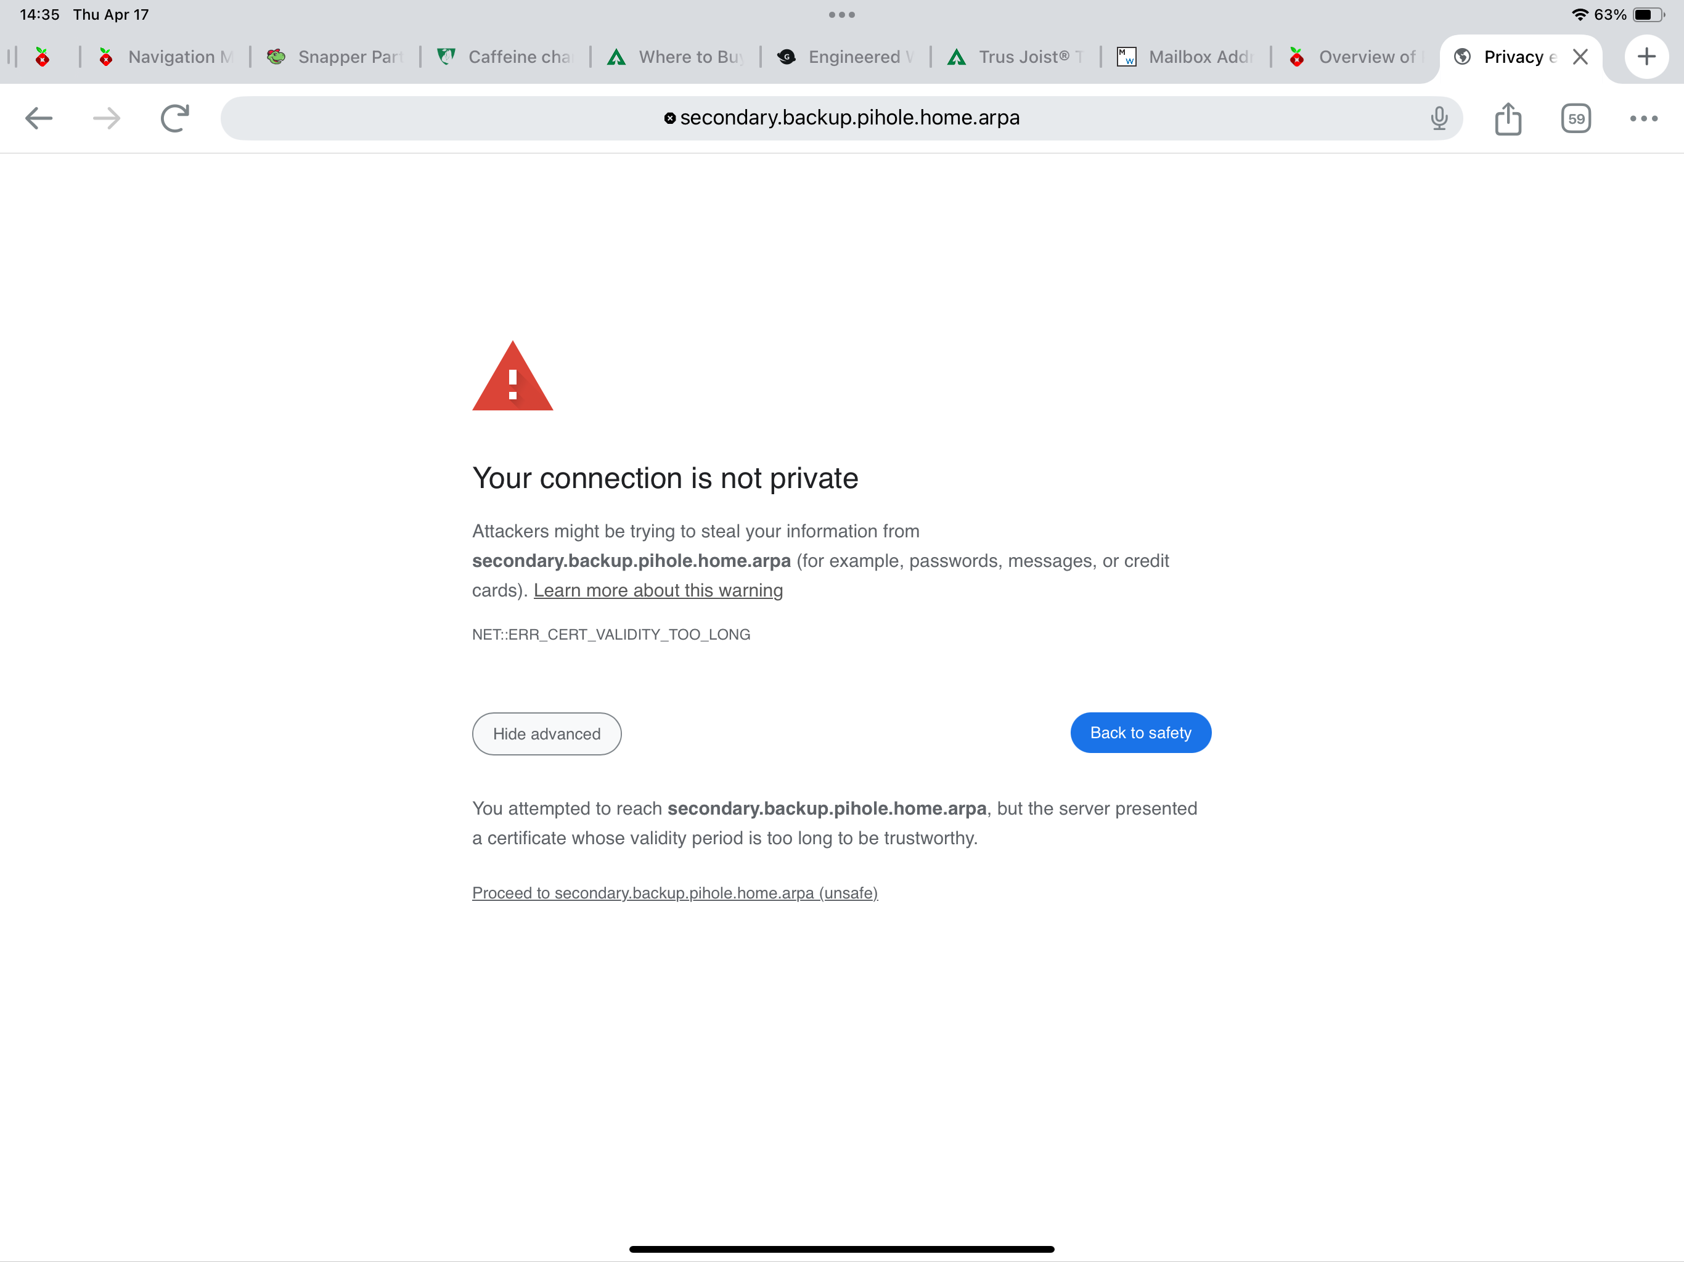Open the Caffeine chart tab
1684x1262 pixels.
click(505, 57)
